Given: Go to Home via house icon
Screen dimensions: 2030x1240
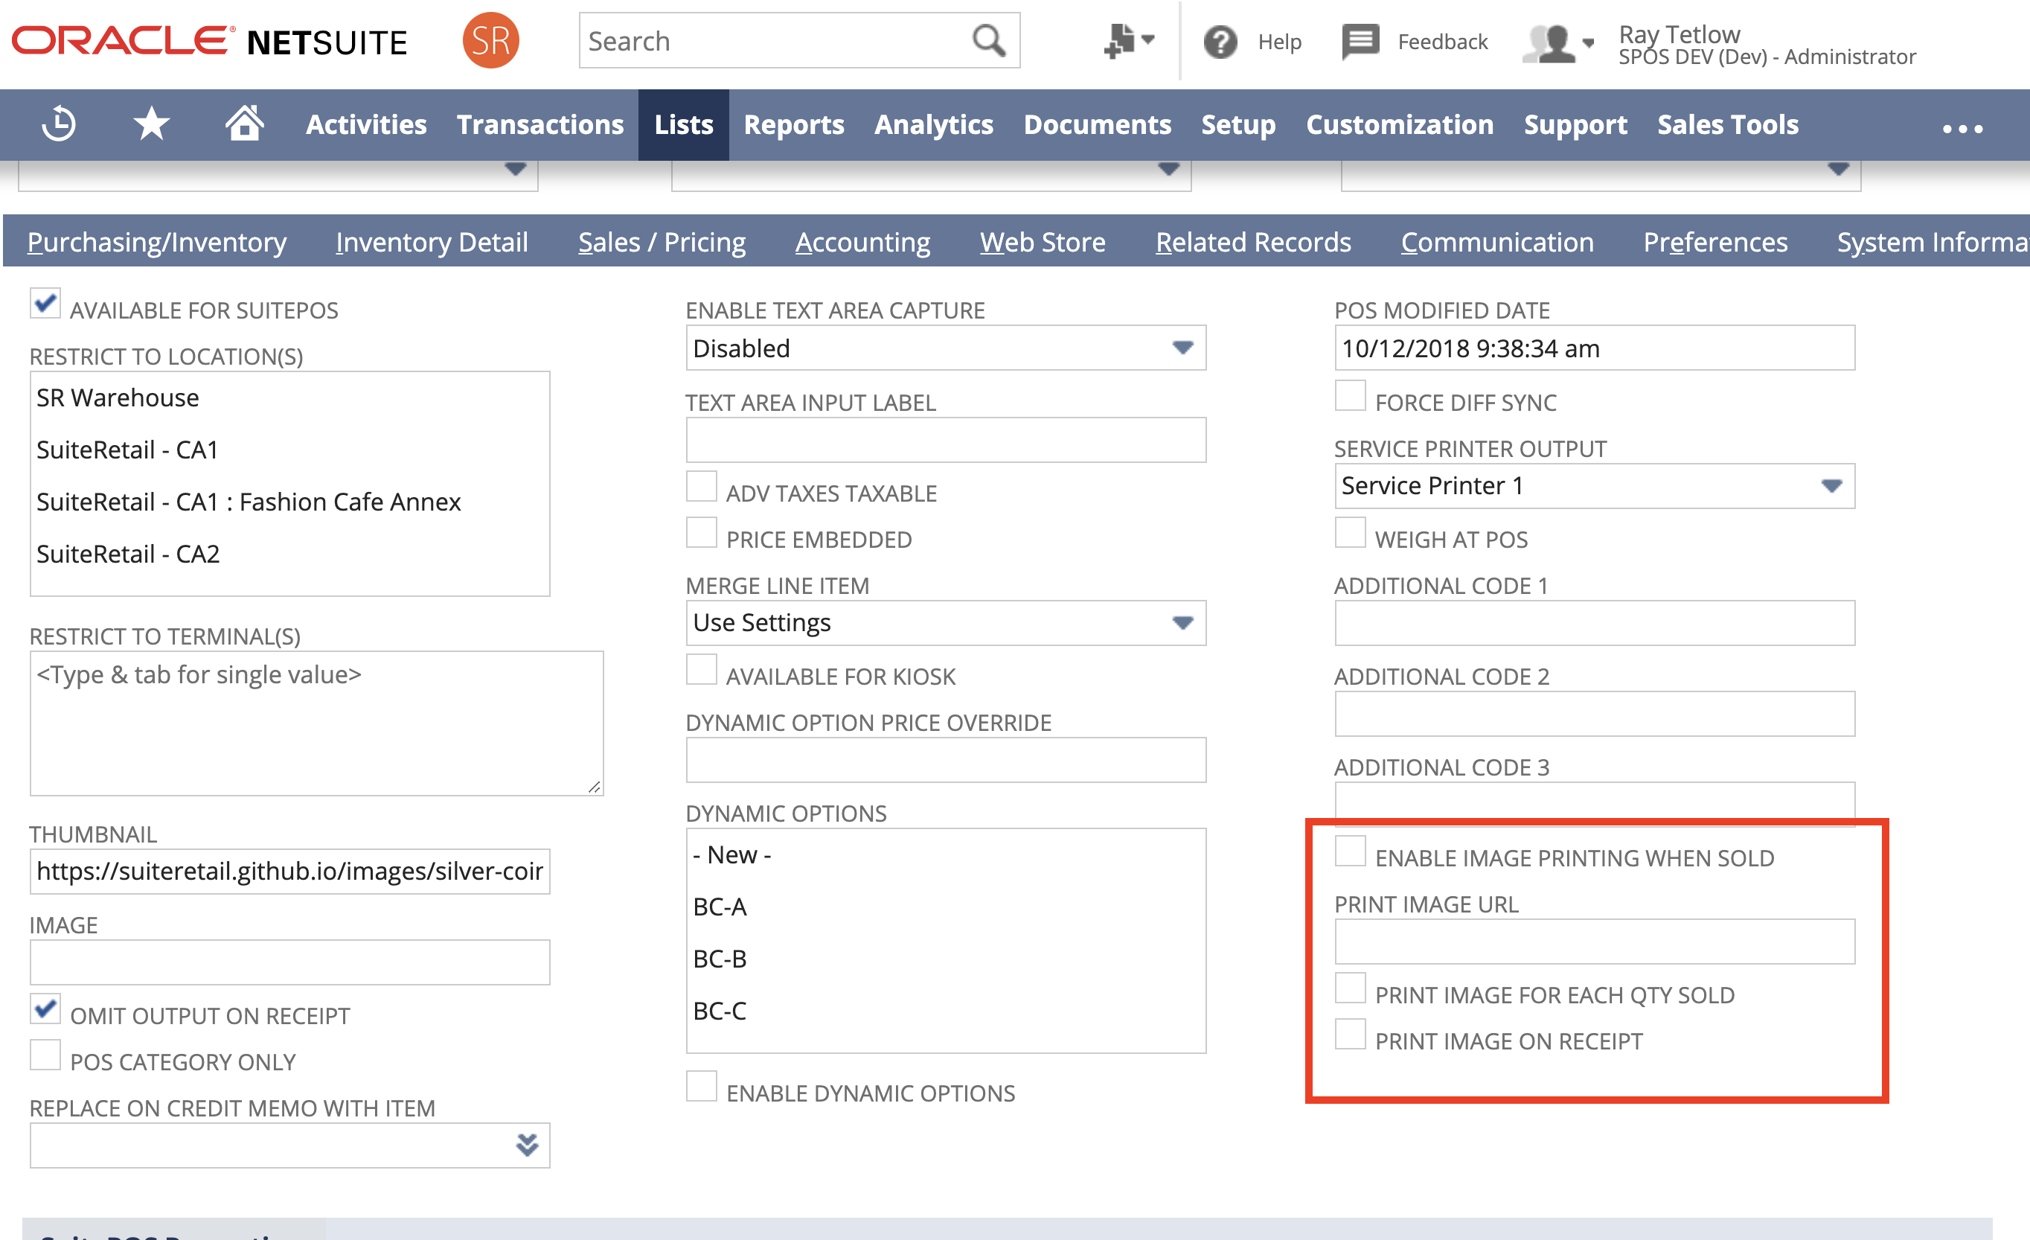Looking at the screenshot, I should pos(245,124).
